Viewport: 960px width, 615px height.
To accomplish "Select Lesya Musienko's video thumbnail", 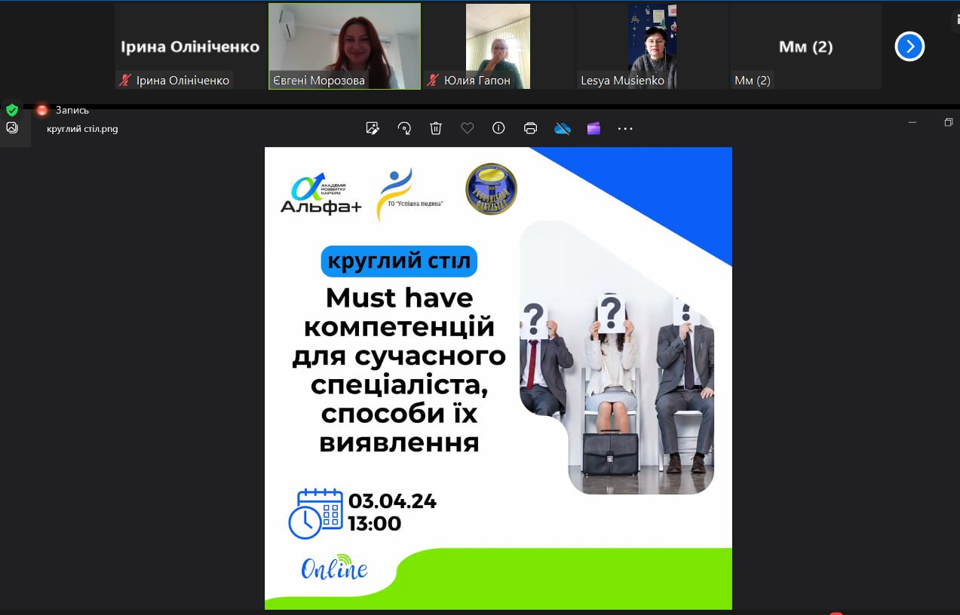I will (652, 46).
